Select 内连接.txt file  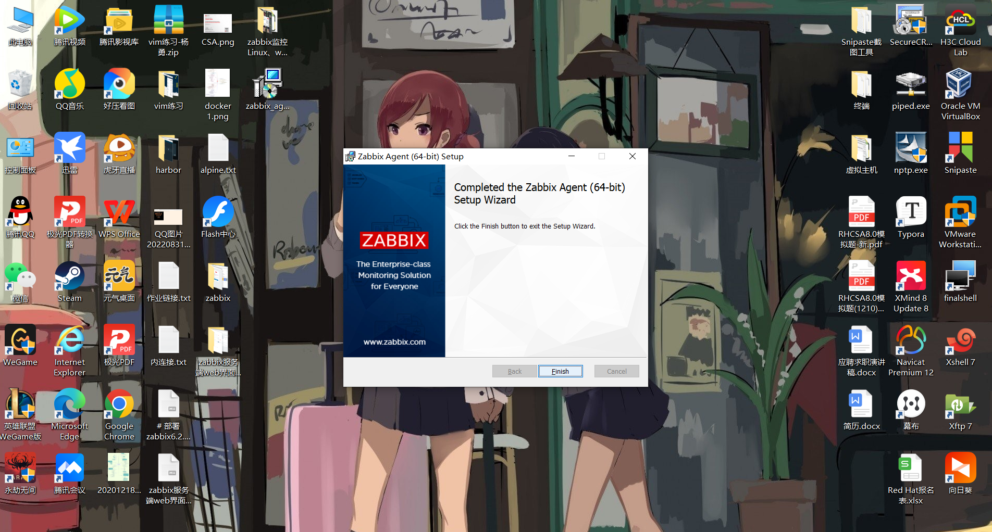(x=169, y=346)
